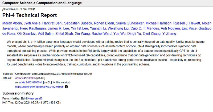Click author Cyril Zhang
The width and height of the screenshot is (213, 112).
[151, 34]
